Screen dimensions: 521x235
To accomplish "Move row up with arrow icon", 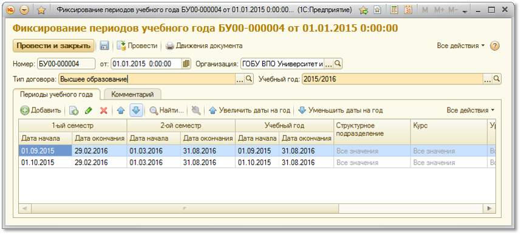I will click(121, 111).
